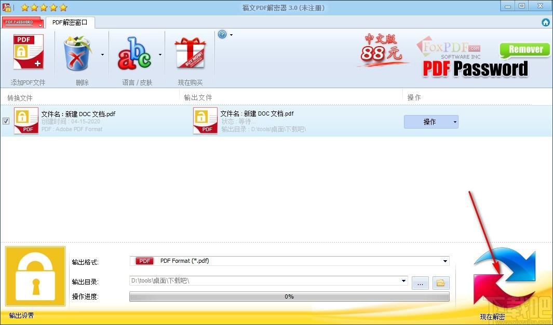The height and width of the screenshot is (325, 553).
Task: Click the 转换文件 column header
Action: point(20,98)
